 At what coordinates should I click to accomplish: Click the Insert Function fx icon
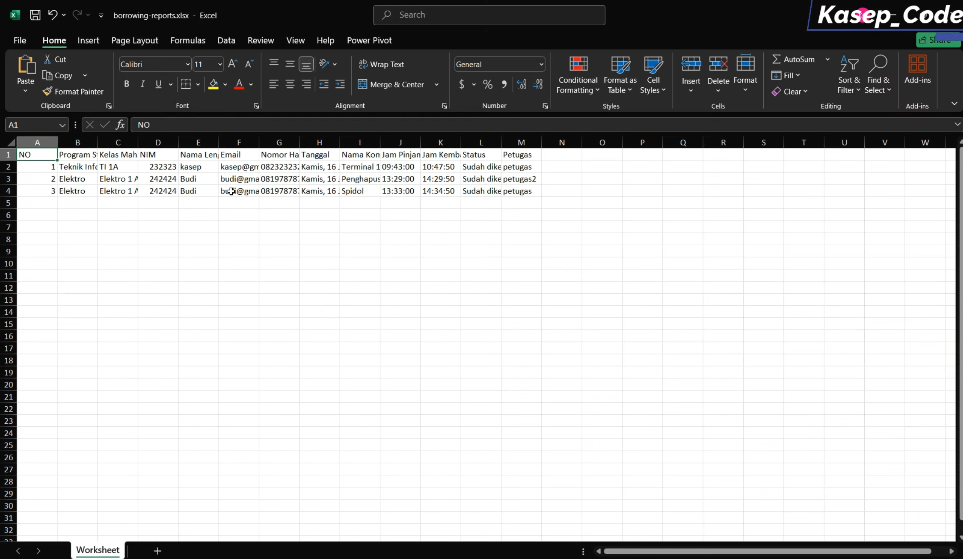click(x=120, y=125)
